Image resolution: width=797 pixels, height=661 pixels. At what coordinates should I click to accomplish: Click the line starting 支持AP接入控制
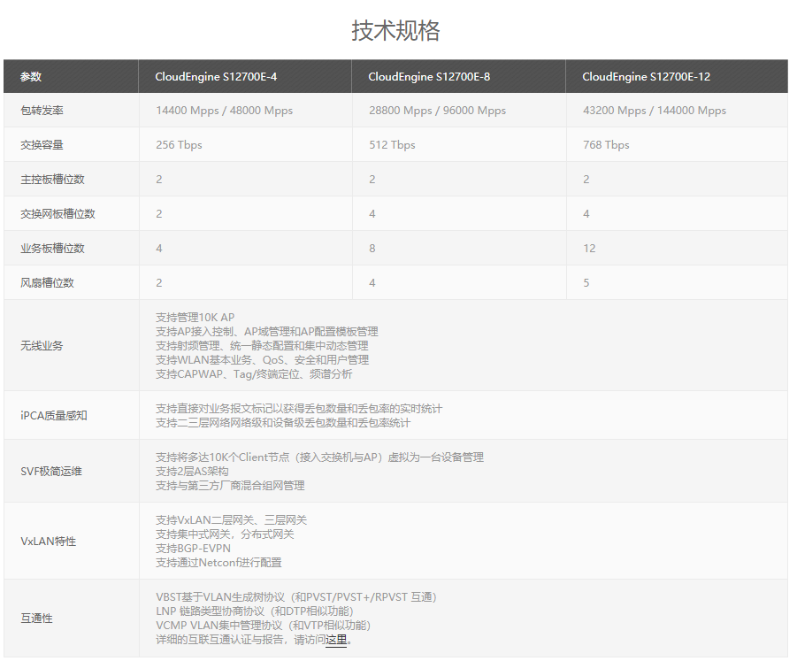267,332
